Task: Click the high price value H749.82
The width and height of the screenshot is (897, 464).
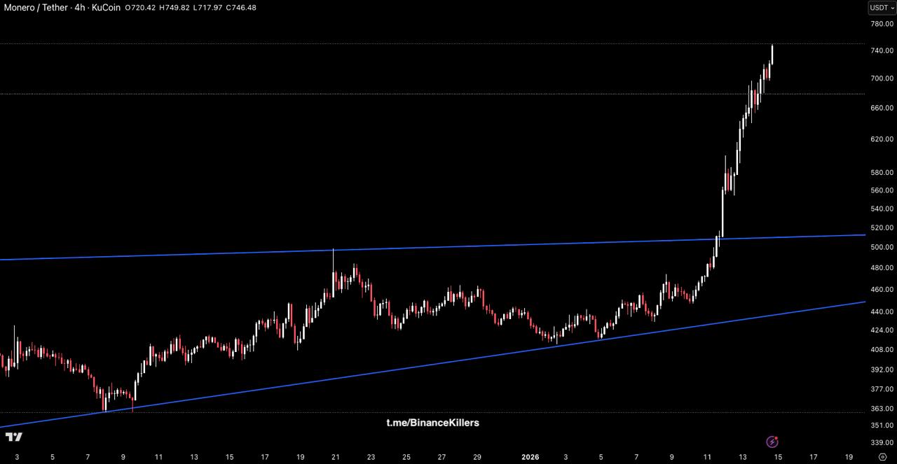Action: coord(173,8)
